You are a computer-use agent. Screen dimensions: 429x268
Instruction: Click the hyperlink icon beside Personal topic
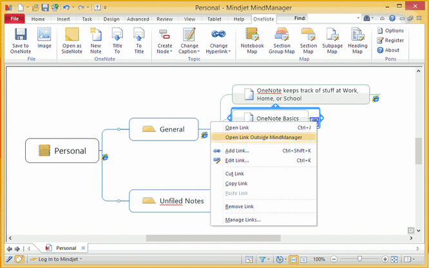pos(105,157)
